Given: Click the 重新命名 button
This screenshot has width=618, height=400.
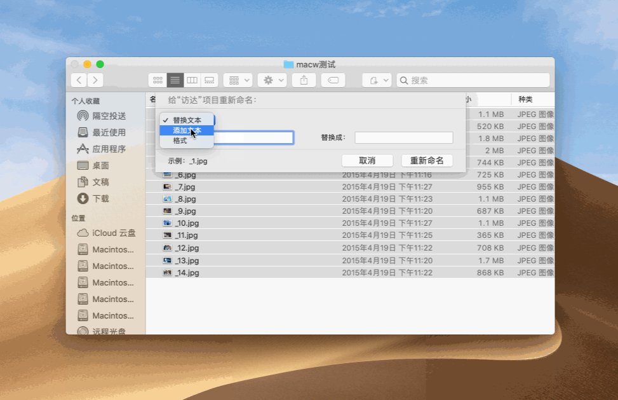Looking at the screenshot, I should tap(427, 160).
